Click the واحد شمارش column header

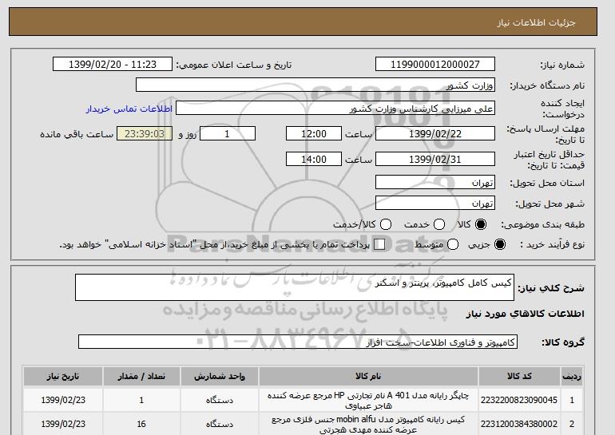[220, 376]
